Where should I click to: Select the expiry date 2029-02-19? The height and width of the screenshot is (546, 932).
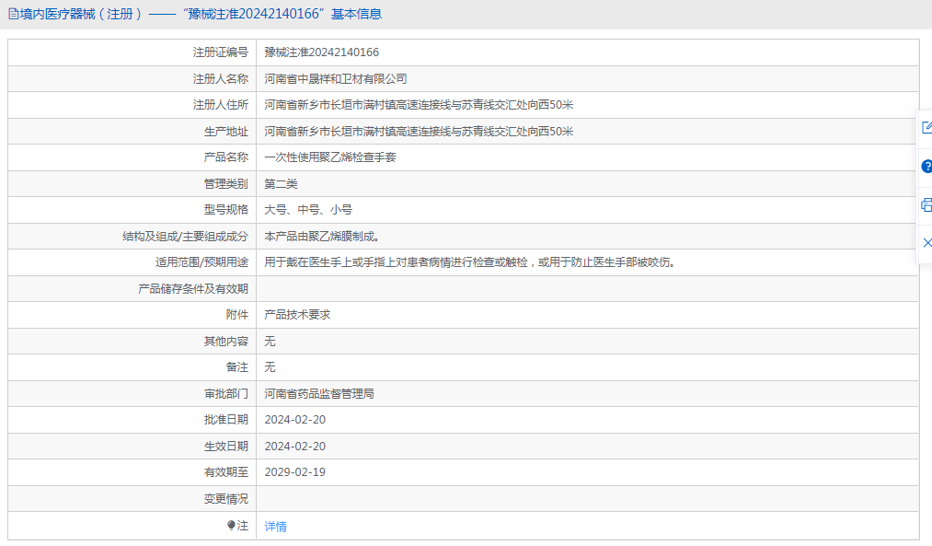click(294, 472)
